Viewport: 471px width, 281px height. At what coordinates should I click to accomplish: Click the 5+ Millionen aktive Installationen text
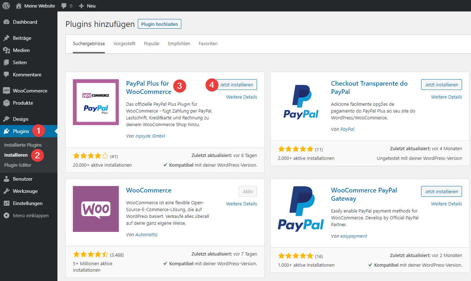[93, 267]
